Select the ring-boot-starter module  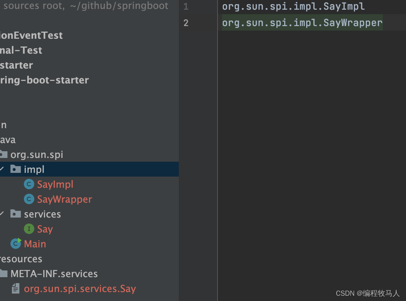(x=44, y=80)
